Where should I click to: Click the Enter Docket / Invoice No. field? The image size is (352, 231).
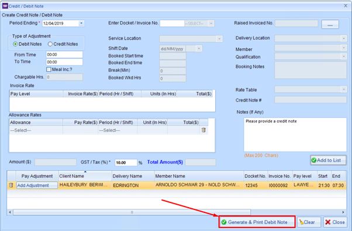tap(172, 23)
